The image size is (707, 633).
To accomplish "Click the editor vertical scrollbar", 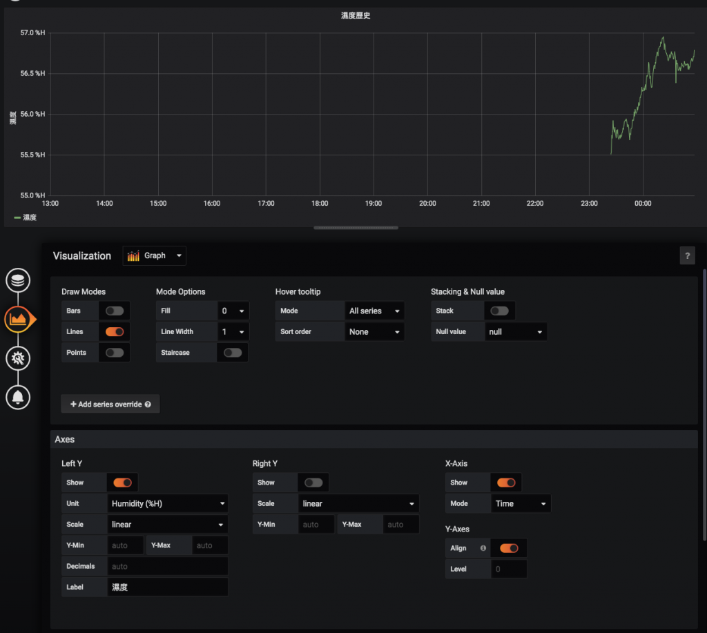I will (704, 405).
